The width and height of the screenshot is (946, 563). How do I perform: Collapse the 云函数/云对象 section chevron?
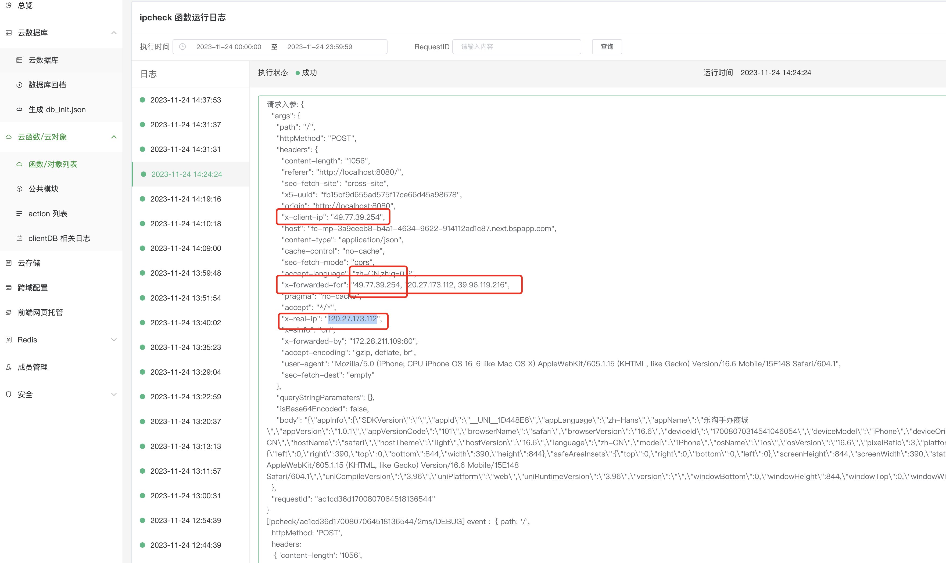pyautogui.click(x=114, y=137)
